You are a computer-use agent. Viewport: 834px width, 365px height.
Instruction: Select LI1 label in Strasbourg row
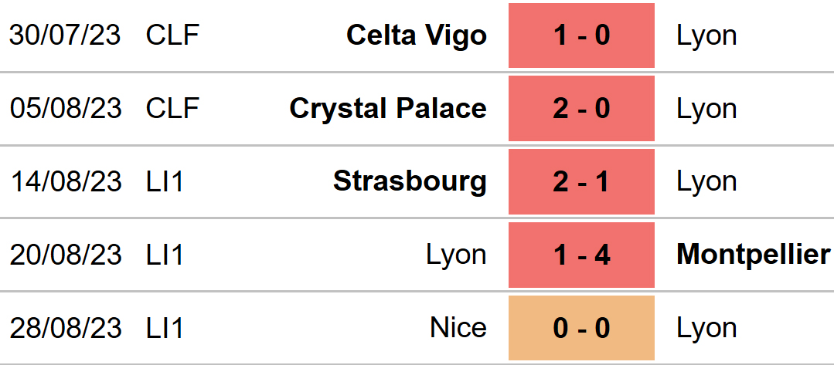(165, 181)
